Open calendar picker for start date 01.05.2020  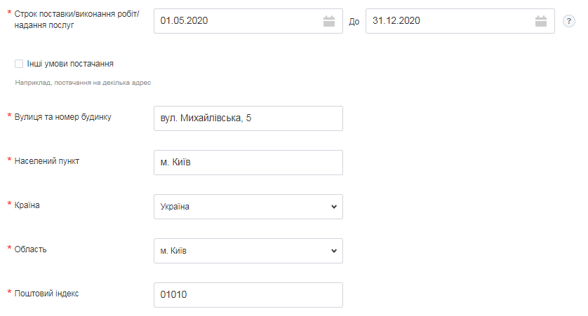pos(329,21)
